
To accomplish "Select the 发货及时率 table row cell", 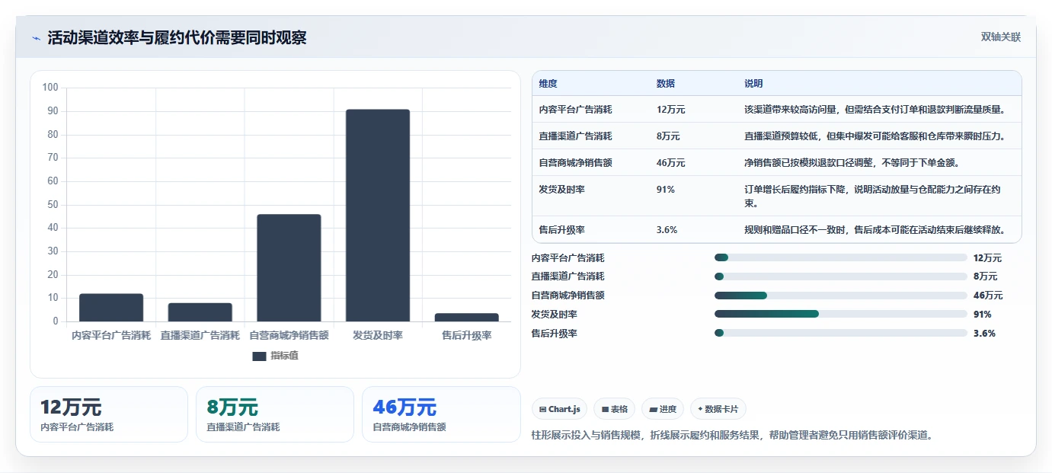I will pos(561,190).
